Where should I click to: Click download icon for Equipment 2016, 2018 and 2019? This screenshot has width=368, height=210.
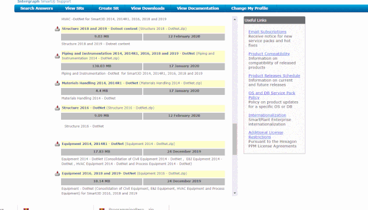coord(57,174)
